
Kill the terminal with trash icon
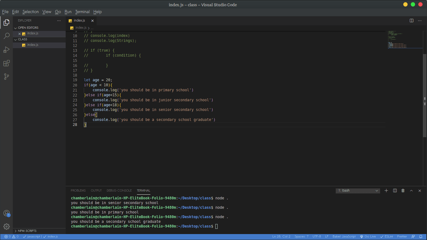(403, 191)
